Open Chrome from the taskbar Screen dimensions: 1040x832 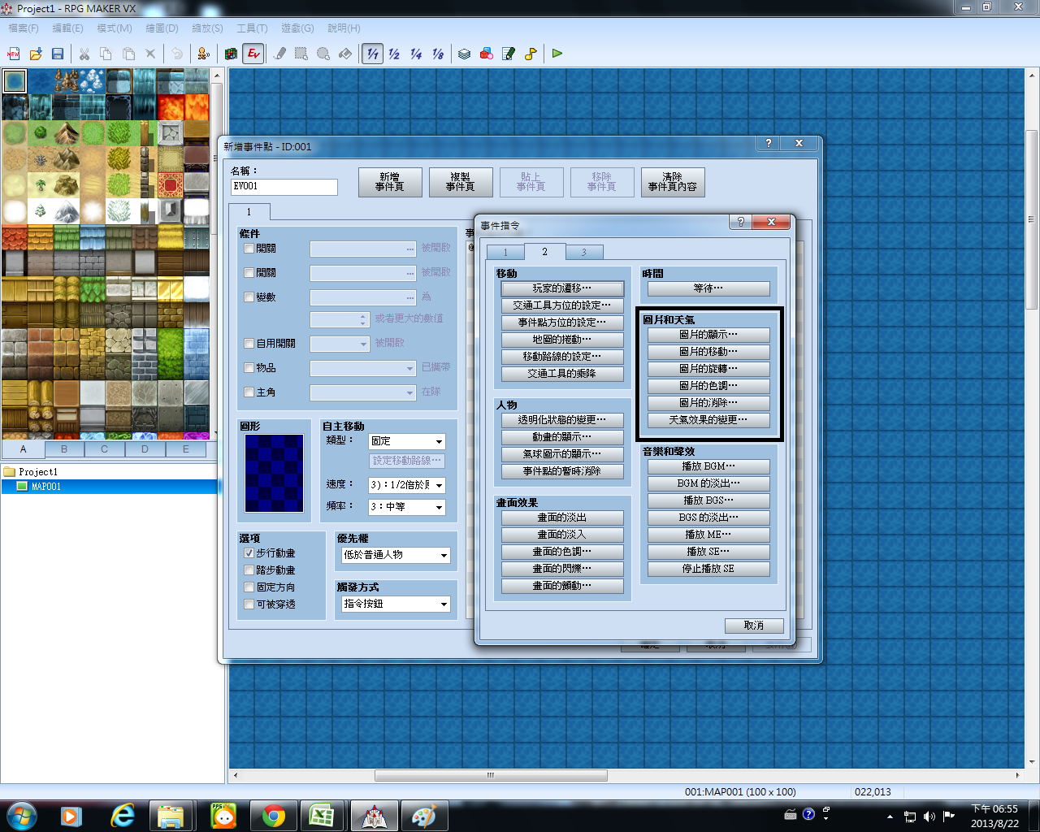(x=274, y=816)
